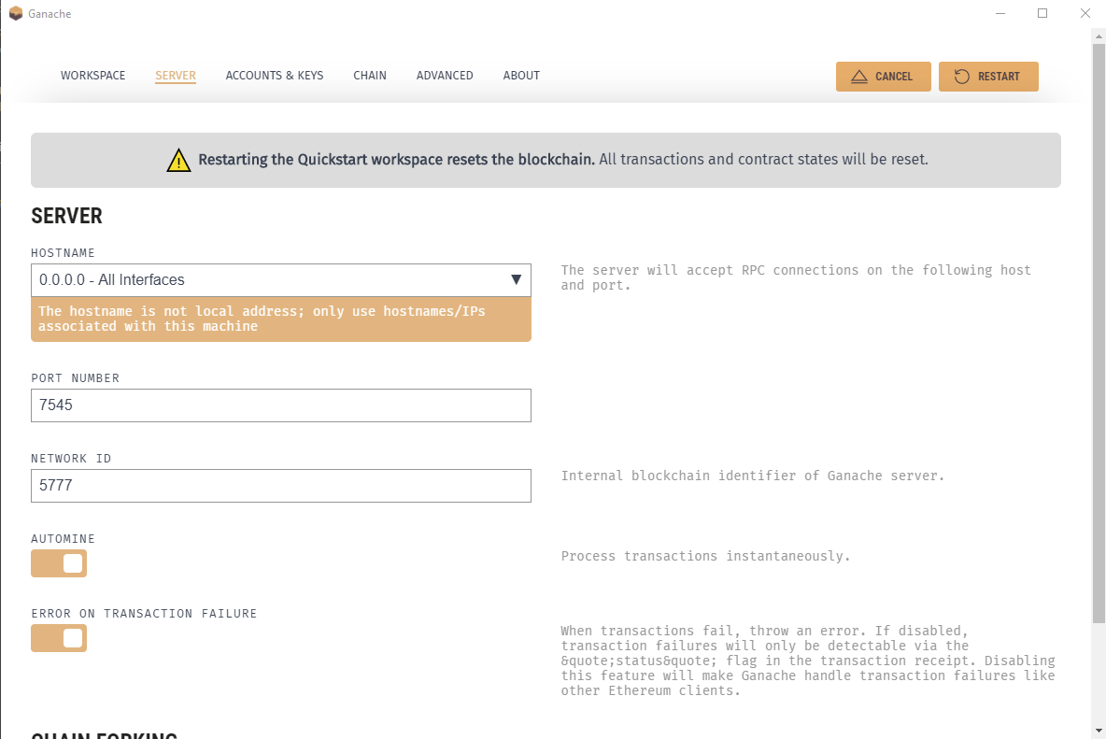
Task: Click the yellow warning triangle icon
Action: [x=178, y=160]
